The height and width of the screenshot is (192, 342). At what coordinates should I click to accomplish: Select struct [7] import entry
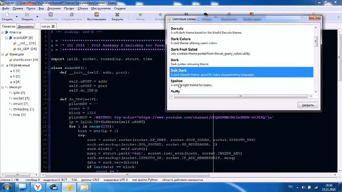[20, 104]
